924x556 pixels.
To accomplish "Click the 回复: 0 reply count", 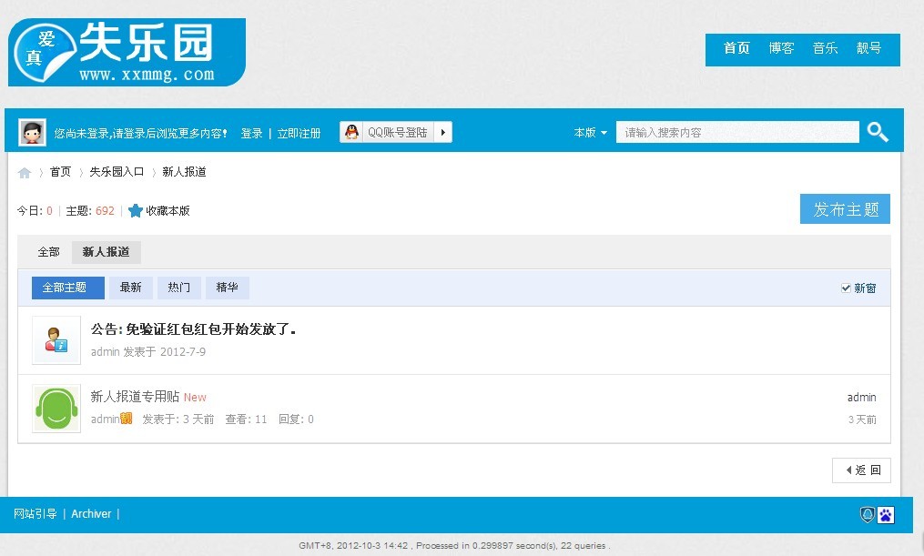I will pyautogui.click(x=296, y=420).
